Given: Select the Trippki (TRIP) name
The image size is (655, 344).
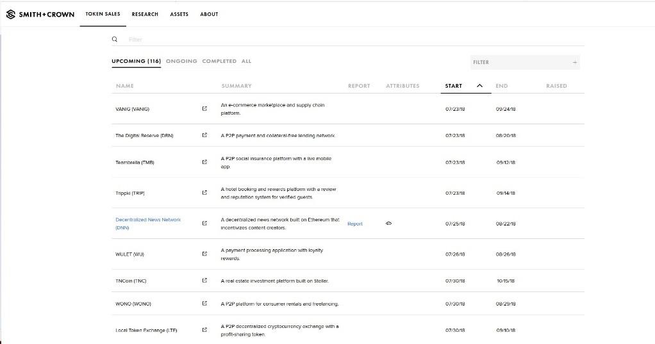Looking at the screenshot, I should 130,193.
